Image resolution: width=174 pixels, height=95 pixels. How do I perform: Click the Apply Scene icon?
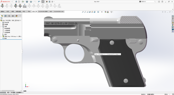pos(108,12)
